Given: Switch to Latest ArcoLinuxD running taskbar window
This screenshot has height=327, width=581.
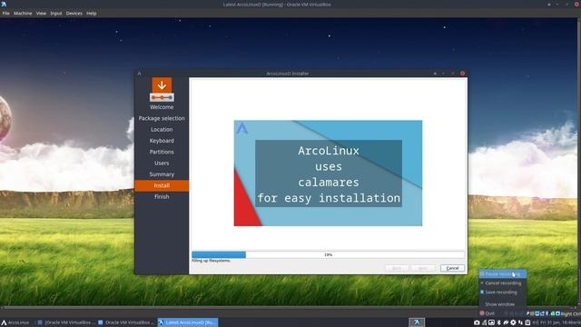Looking at the screenshot, I should pos(188,322).
